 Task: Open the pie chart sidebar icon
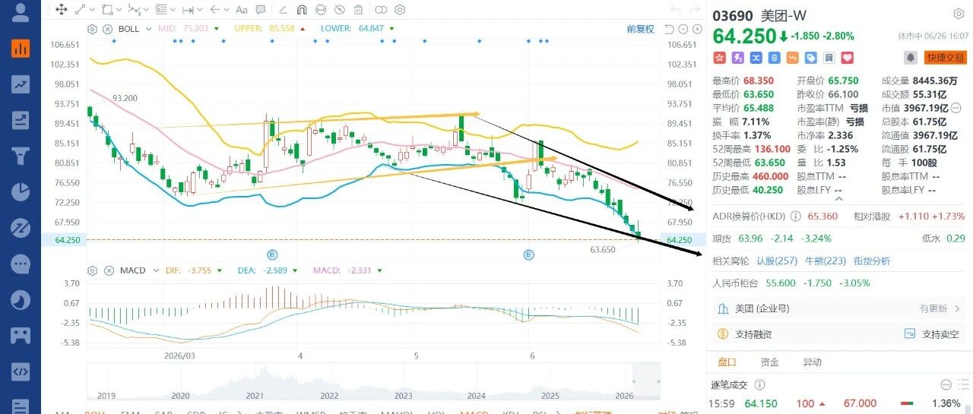click(x=21, y=191)
